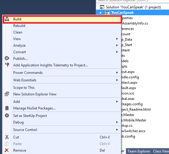Viewport: 169px width, 154px height.
Task: Select the file ending in ckages.config
Action: pyautogui.click(x=132, y=104)
